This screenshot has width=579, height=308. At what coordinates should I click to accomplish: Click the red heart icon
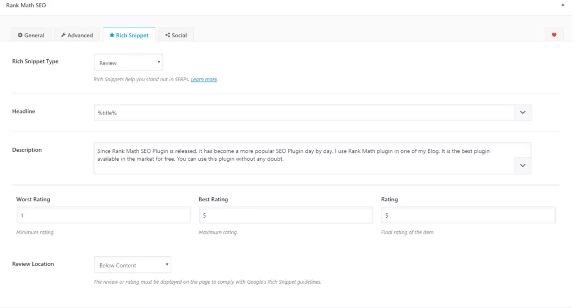point(554,34)
